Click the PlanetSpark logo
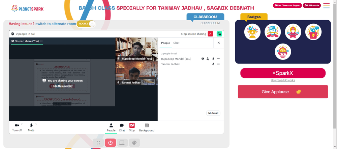 [27, 9]
